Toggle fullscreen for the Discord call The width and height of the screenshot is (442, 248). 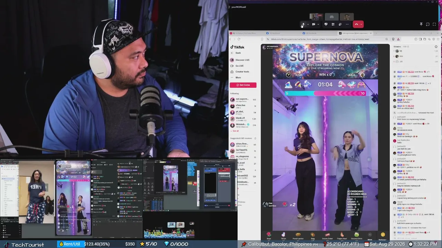pyautogui.click(x=434, y=24)
